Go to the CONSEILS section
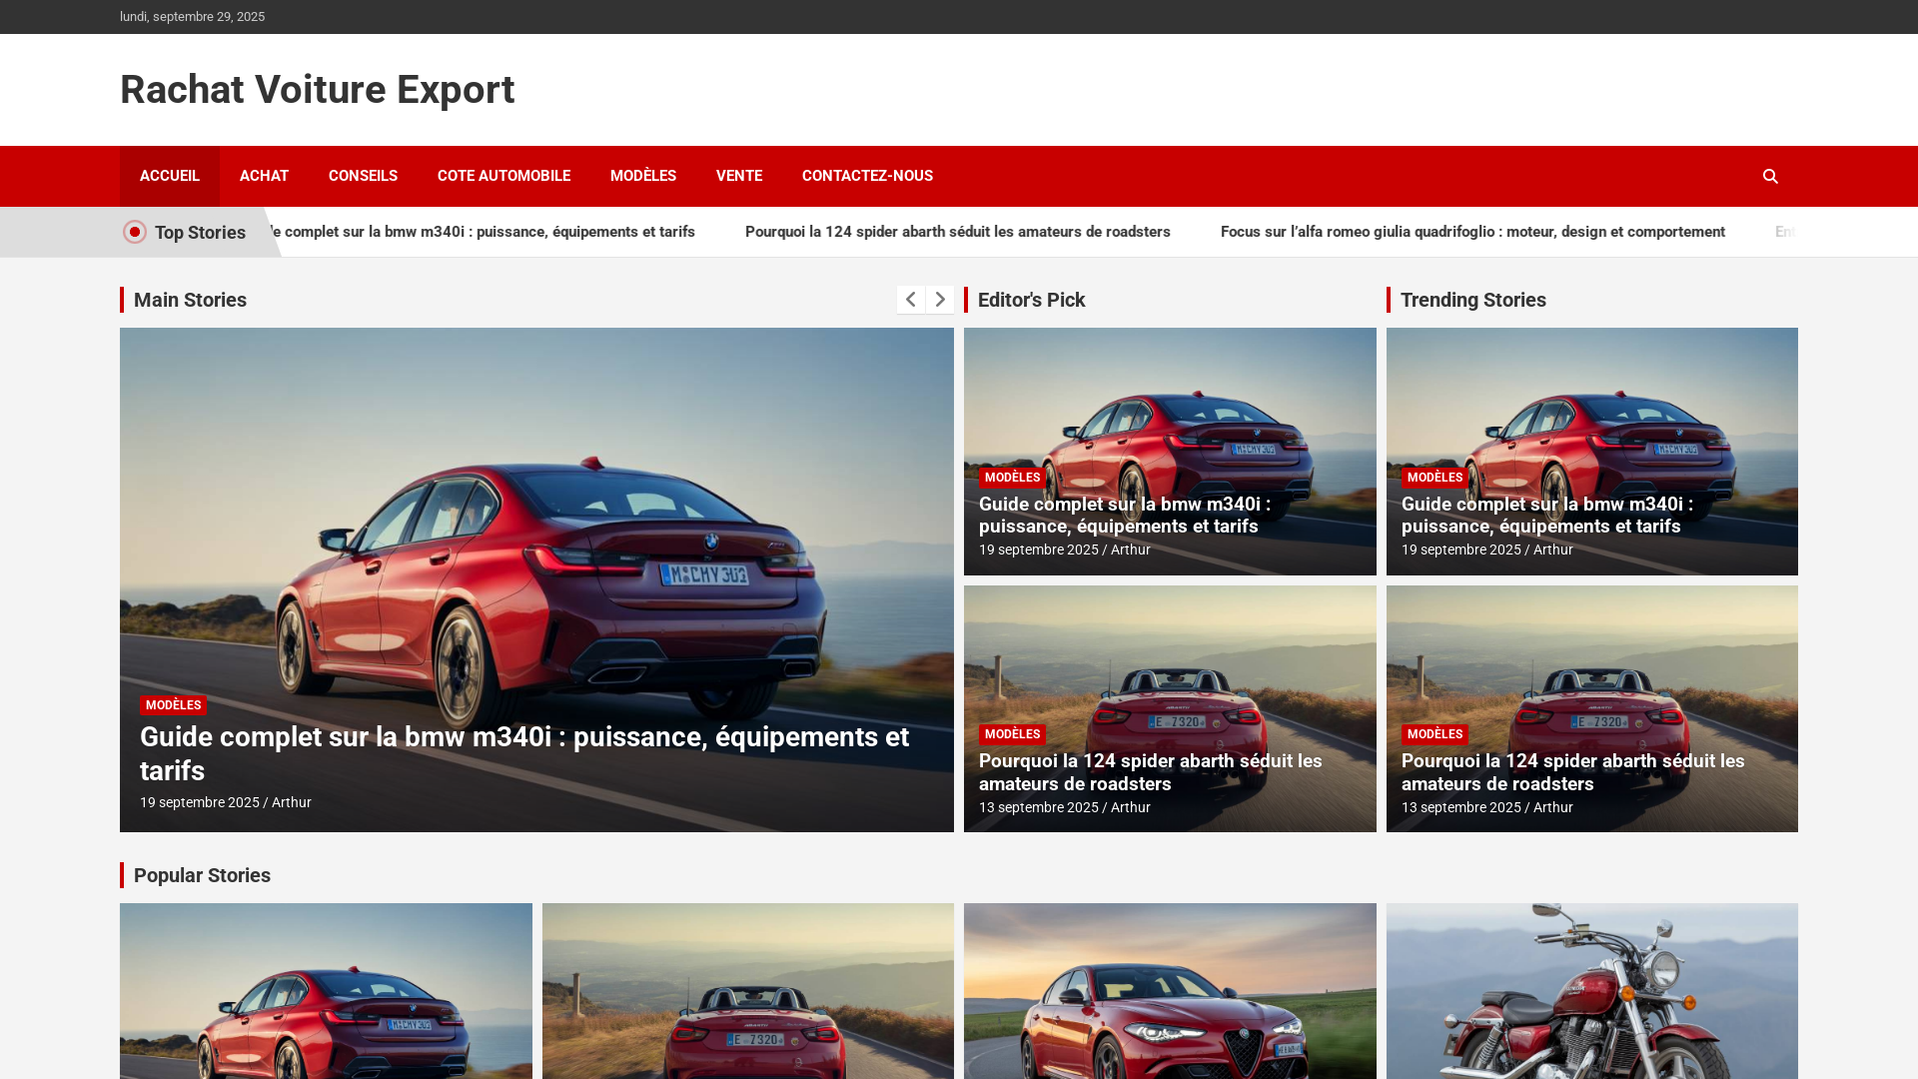Screen dimensions: 1918x1079 (x=363, y=176)
